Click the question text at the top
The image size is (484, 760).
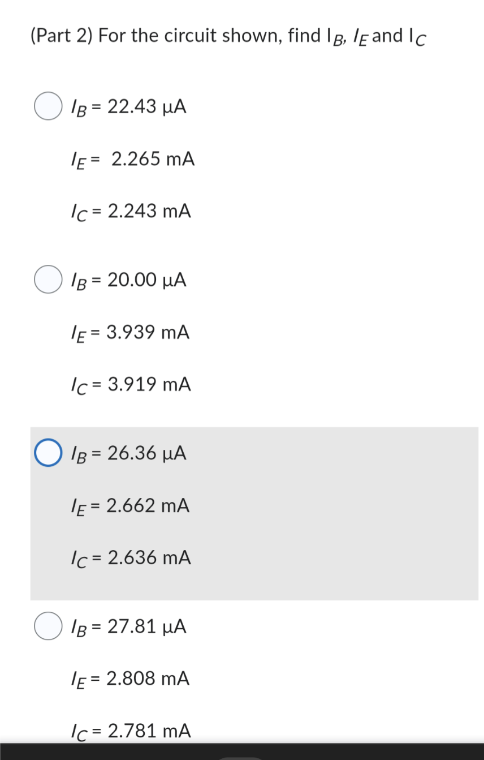click(x=226, y=35)
